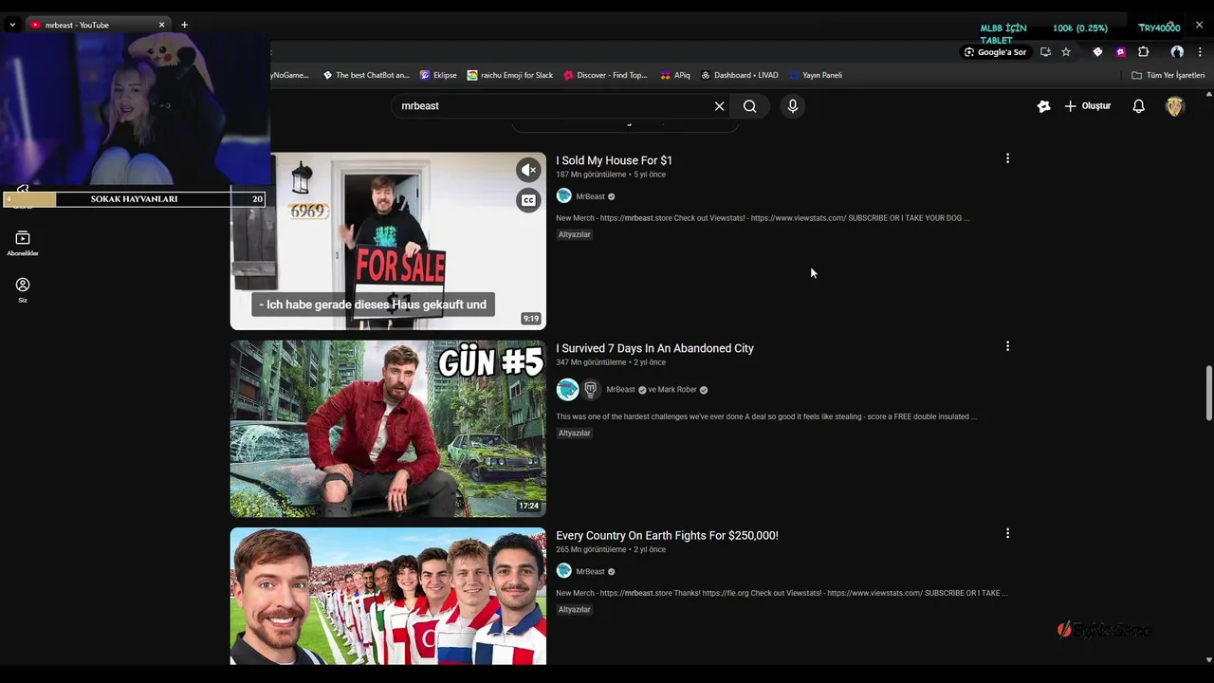
Task: Click MrBeast avatar under Abandoned City video
Action: (x=567, y=389)
